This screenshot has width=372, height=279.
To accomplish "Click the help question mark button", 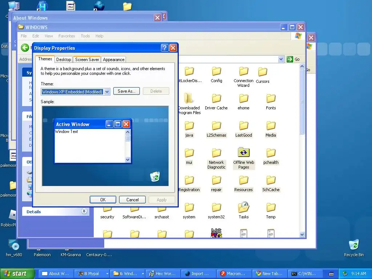I will pyautogui.click(x=165, y=48).
